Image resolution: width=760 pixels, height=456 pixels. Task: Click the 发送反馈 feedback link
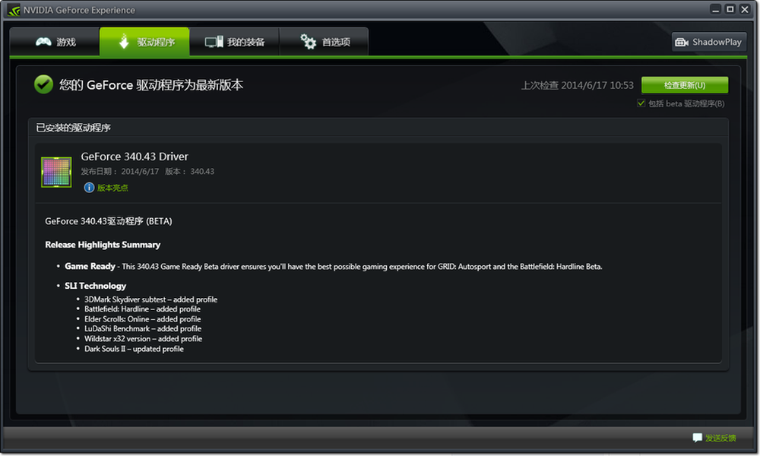click(x=720, y=438)
